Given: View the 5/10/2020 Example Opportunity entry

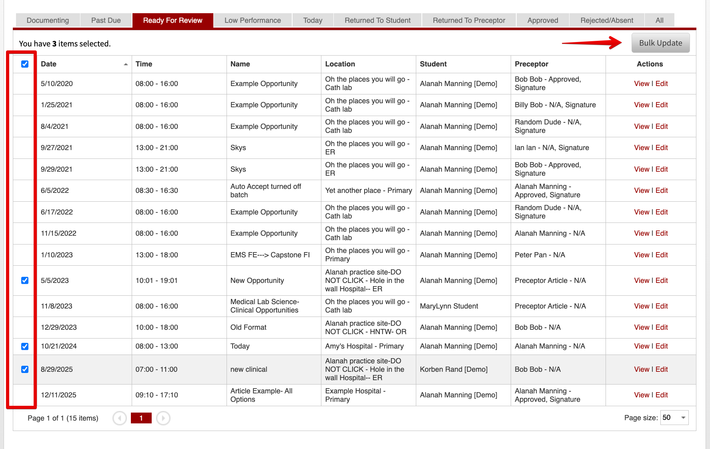Looking at the screenshot, I should [642, 84].
